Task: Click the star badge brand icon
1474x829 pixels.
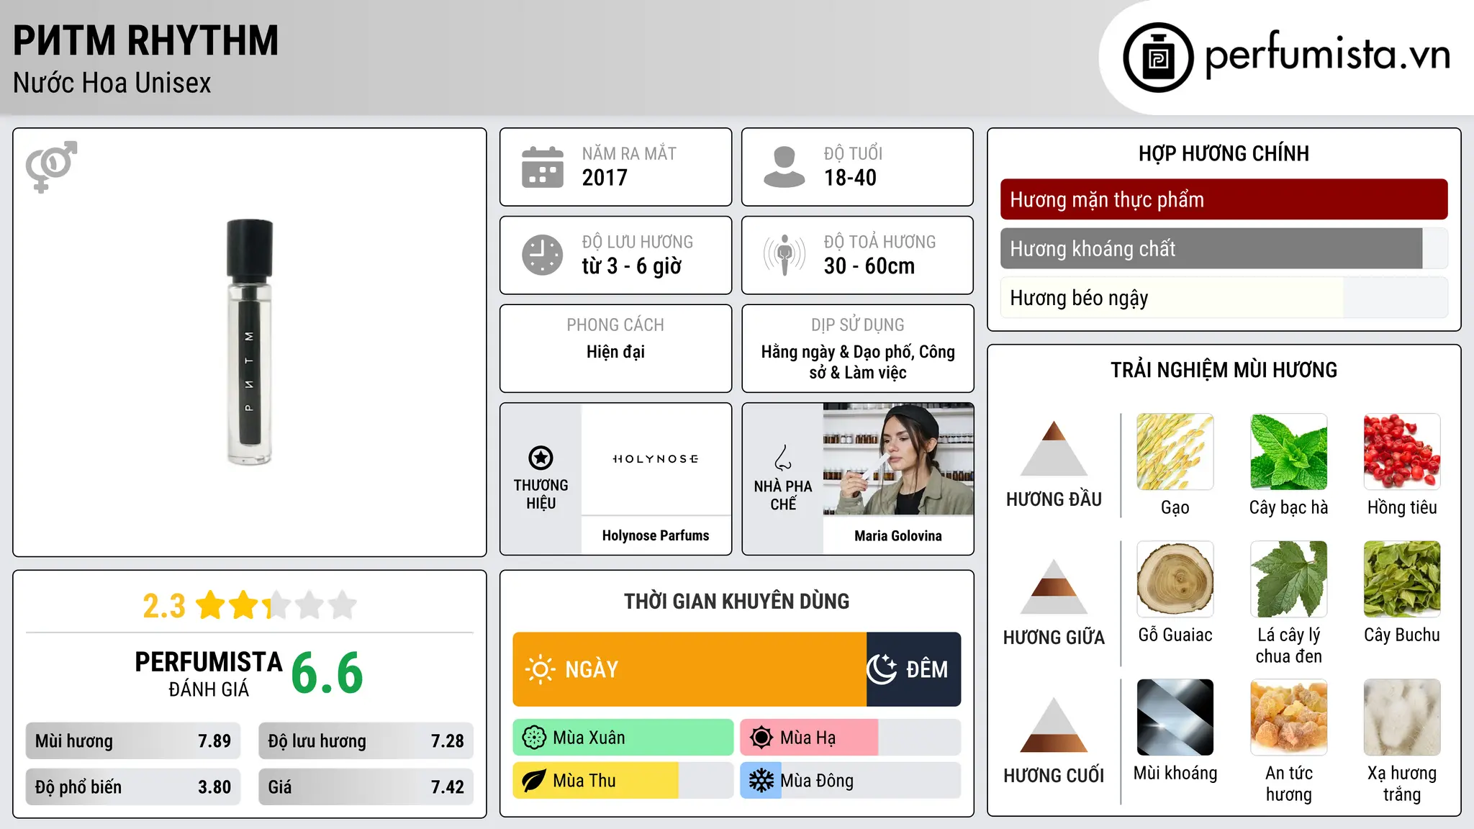Action: pos(541,458)
